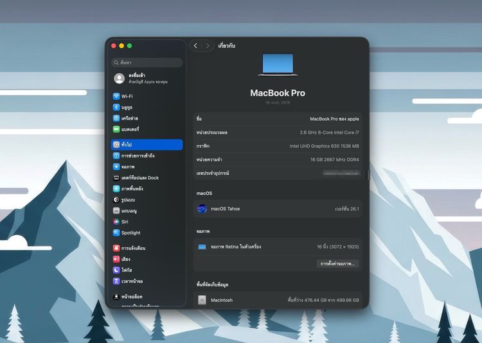This screenshot has width=482, height=343.
Task: Click the 16-inch, 2019 model subtitle
Action: coord(278,103)
